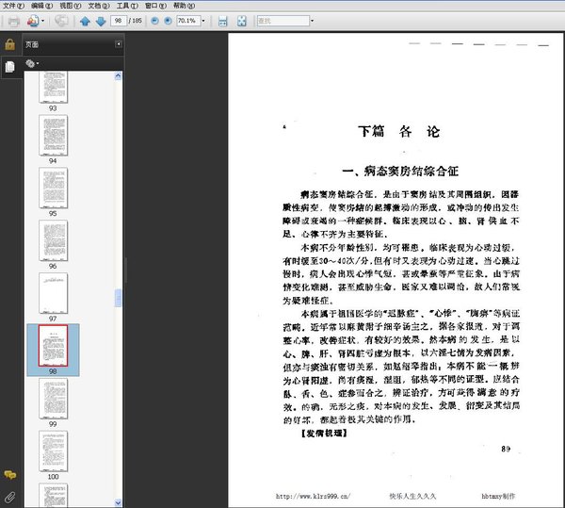This screenshot has height=508, width=565.
Task: Go to next page with down arrow
Action: 99,21
